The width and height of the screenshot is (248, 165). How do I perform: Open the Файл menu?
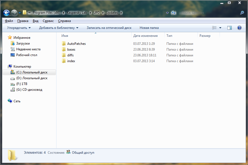tap(9, 21)
